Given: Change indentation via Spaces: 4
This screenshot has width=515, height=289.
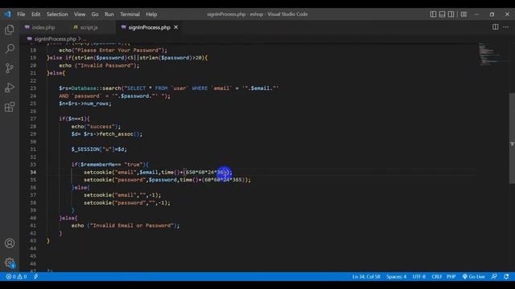Looking at the screenshot, I should coord(397,276).
